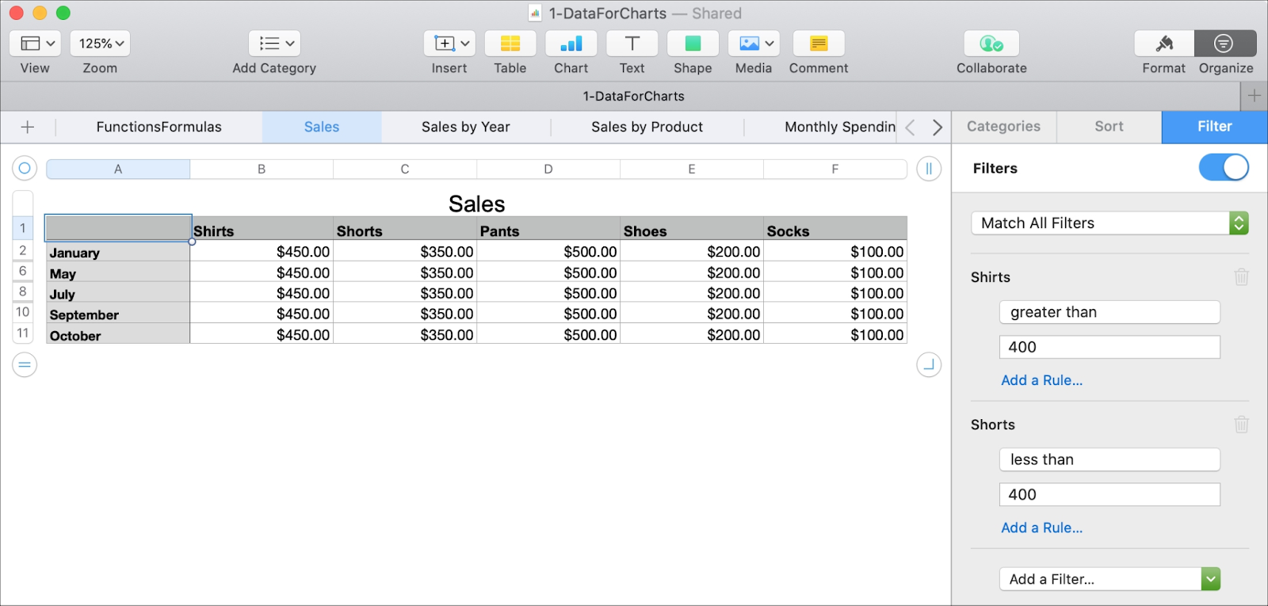Image resolution: width=1268 pixels, height=606 pixels.
Task: Switch to the Categories tab
Action: pos(1003,126)
